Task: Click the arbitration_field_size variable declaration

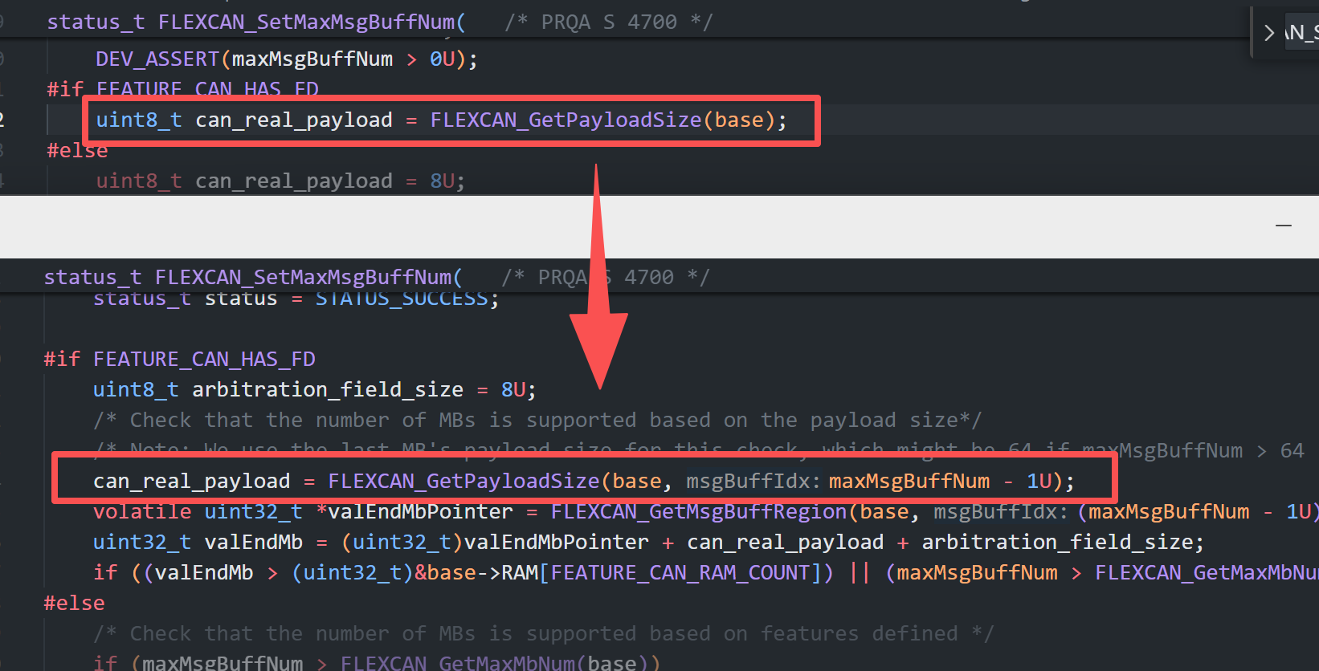Action: (x=327, y=390)
